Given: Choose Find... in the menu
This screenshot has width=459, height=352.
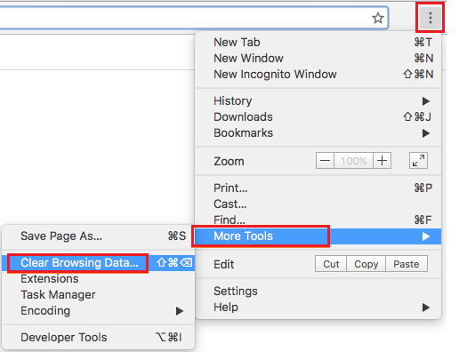Looking at the screenshot, I should [318, 220].
